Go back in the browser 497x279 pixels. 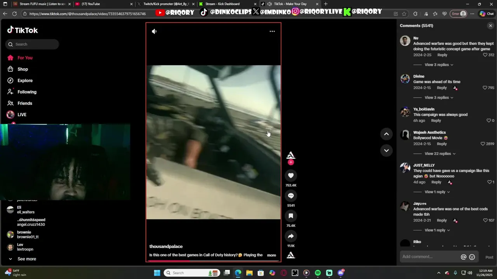pos(5,14)
